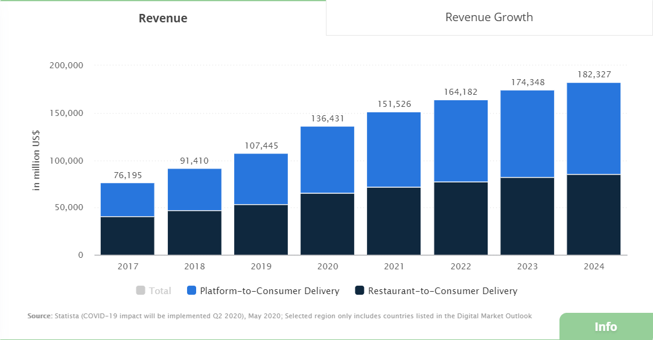This screenshot has height=340, width=653.
Task: Click the 50,000 y-axis tick label
Action: (x=69, y=208)
